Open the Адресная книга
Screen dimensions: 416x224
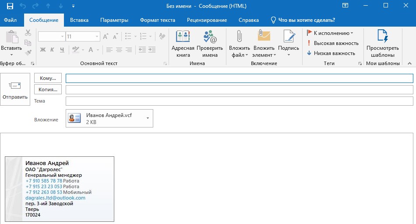183,44
